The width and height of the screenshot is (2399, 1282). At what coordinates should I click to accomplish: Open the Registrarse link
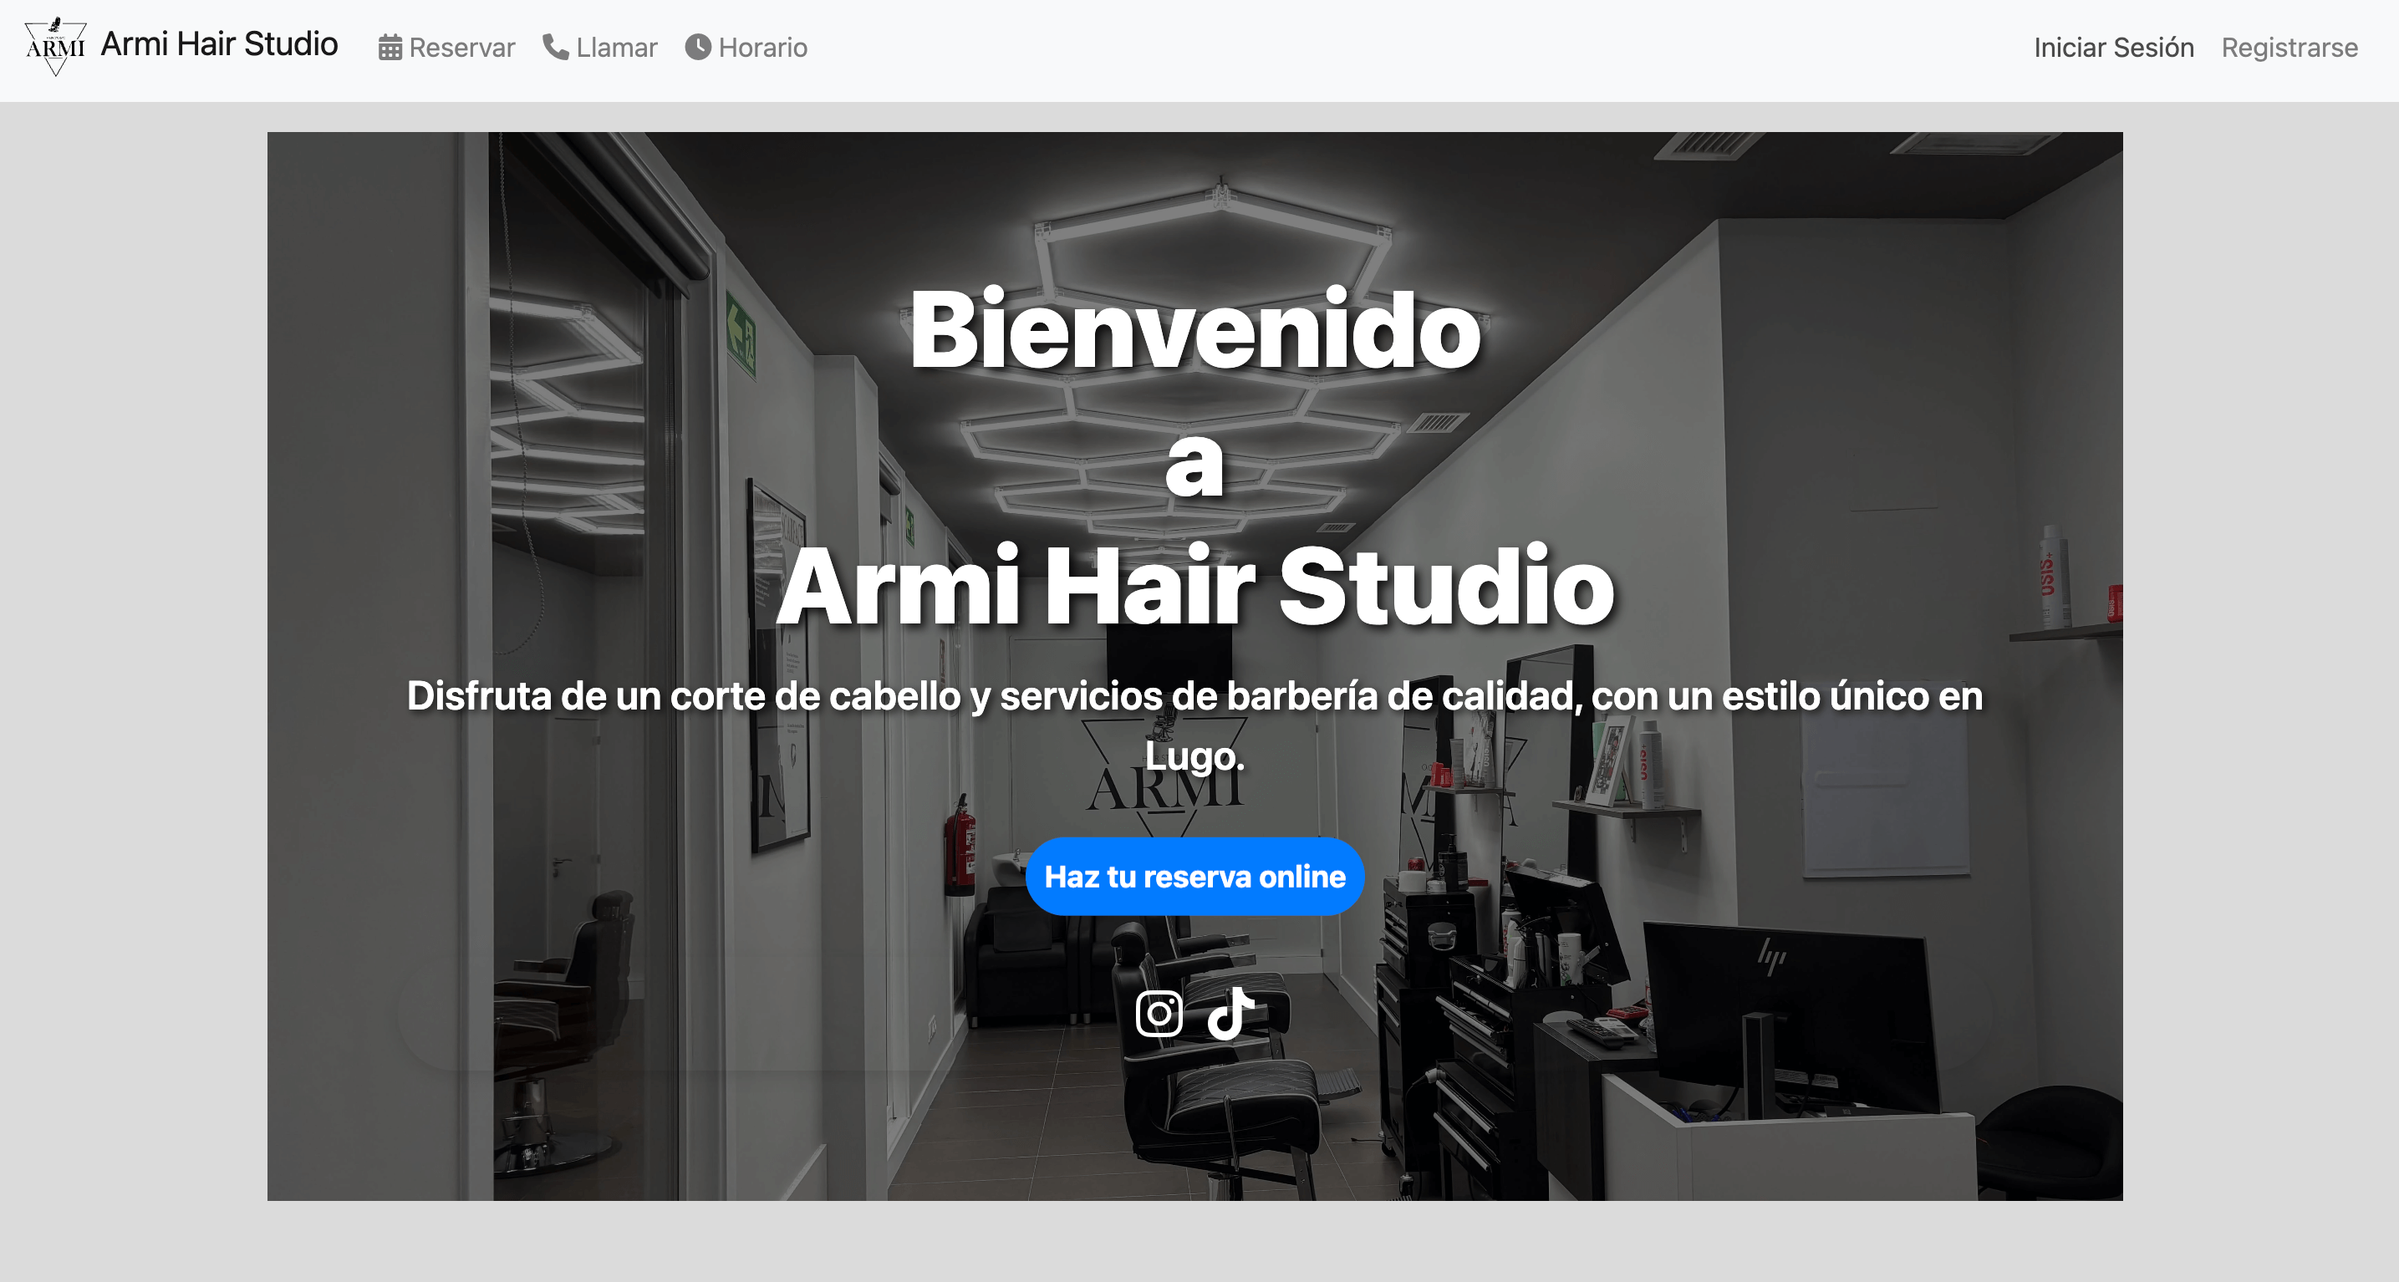tap(2289, 48)
